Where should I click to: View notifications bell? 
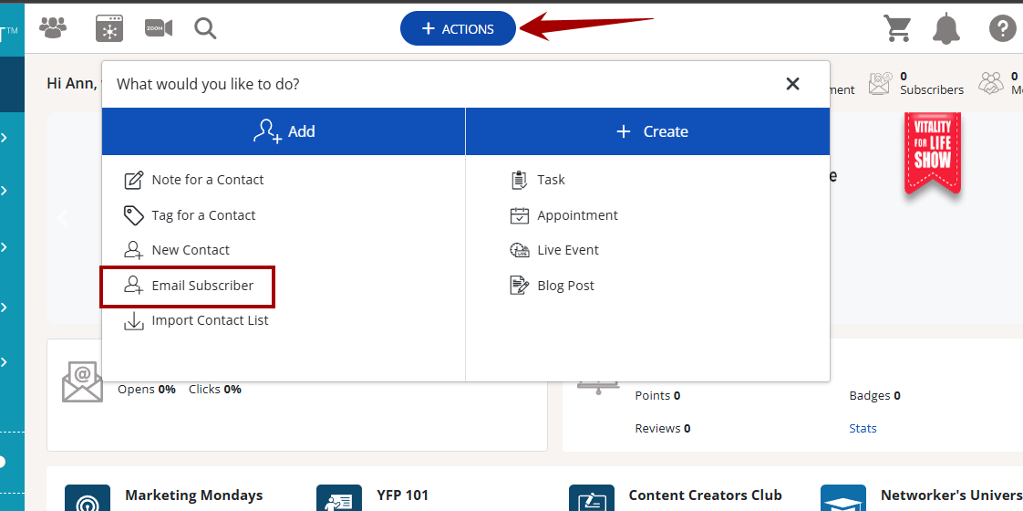[x=946, y=28]
